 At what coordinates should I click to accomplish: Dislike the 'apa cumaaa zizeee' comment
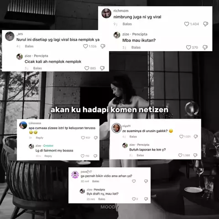(96, 138)
